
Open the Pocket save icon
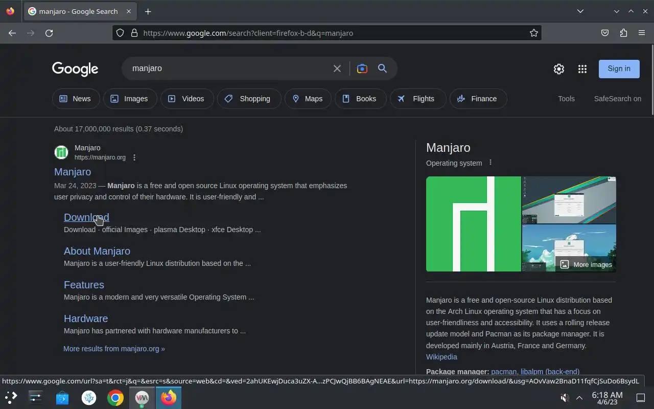click(x=605, y=33)
